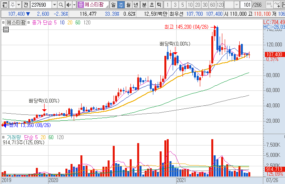Click the 전 button

point(26,5)
